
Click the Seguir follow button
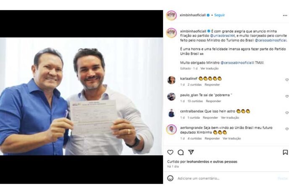point(219,15)
